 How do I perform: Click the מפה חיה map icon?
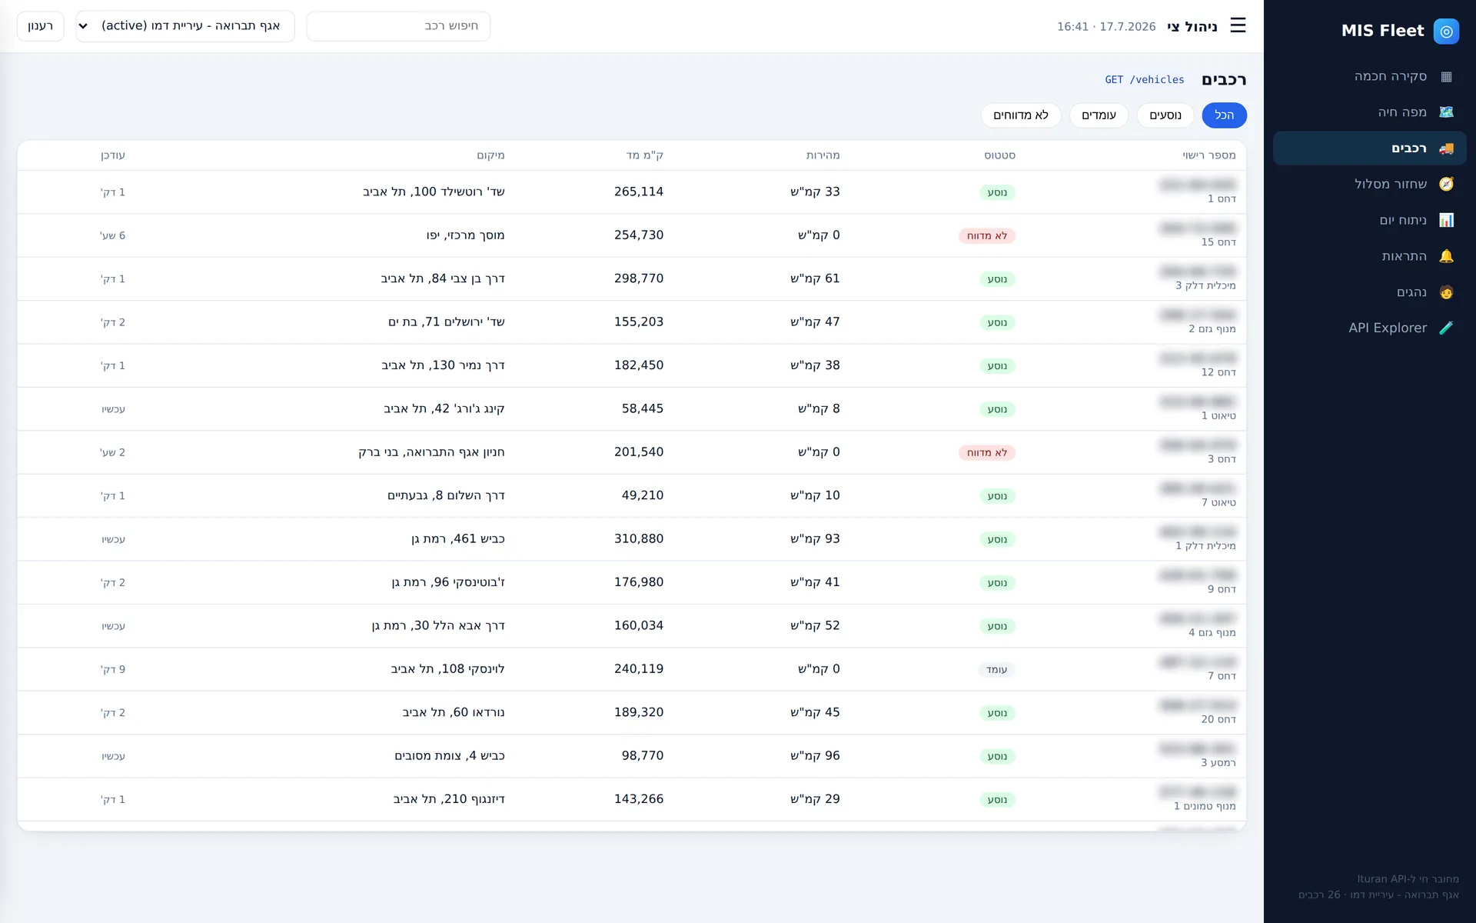tap(1446, 112)
